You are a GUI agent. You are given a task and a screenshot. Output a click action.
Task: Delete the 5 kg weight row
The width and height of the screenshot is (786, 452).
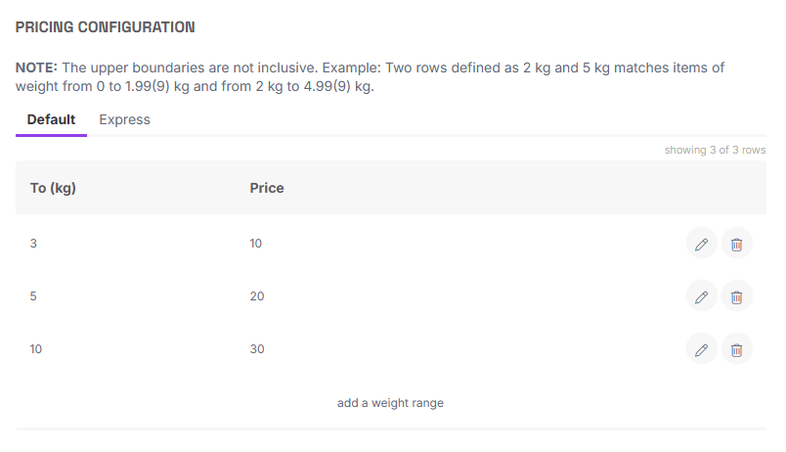737,296
